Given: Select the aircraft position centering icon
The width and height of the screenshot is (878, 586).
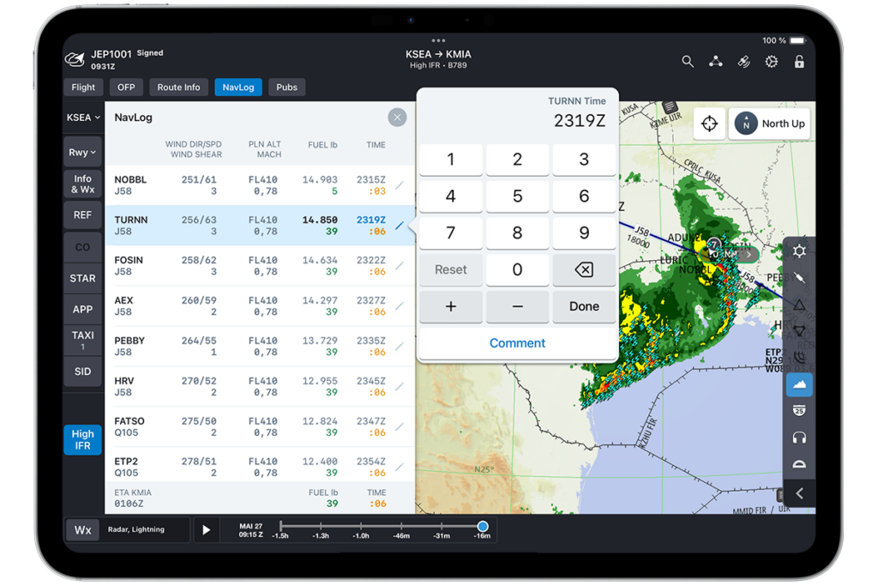Looking at the screenshot, I should (x=710, y=124).
